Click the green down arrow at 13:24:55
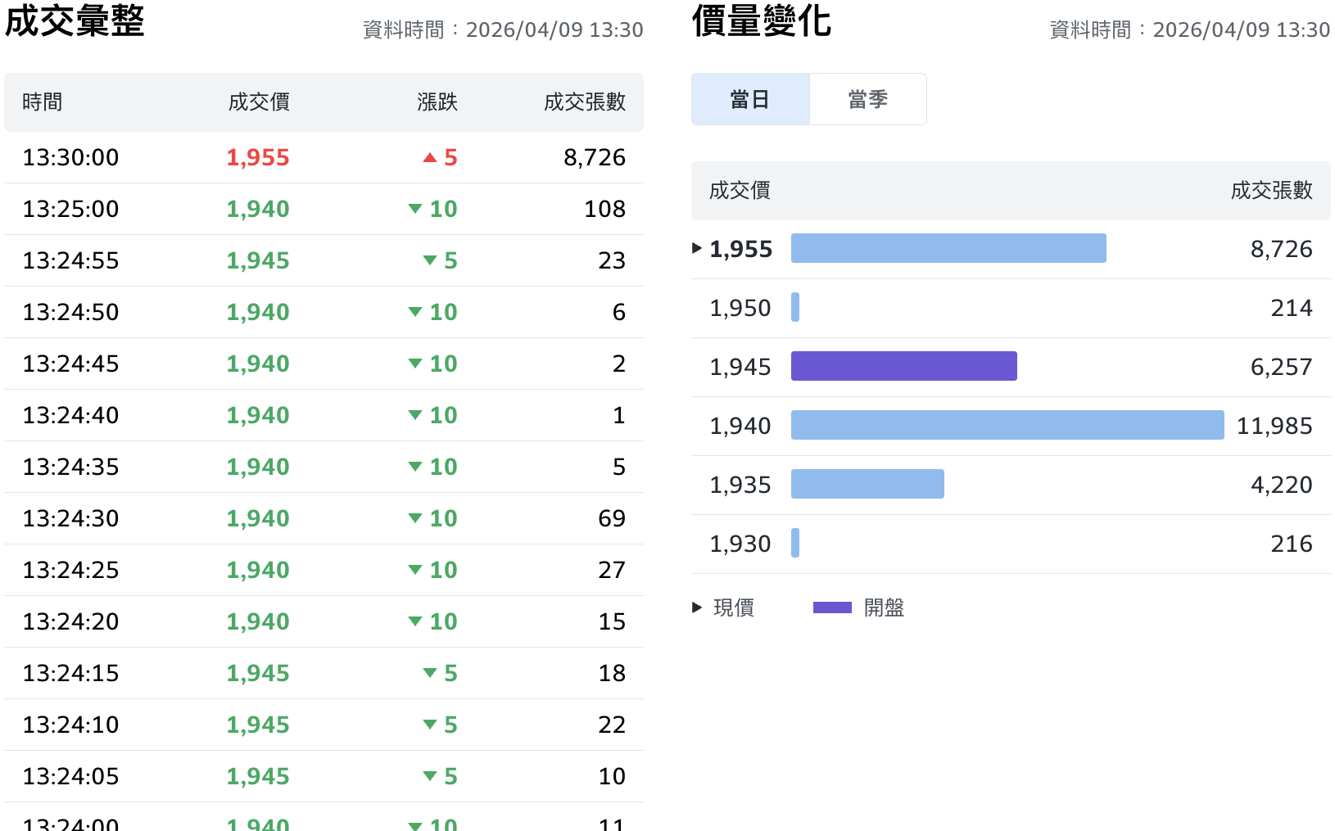The height and width of the screenshot is (831, 1335). pos(429,260)
